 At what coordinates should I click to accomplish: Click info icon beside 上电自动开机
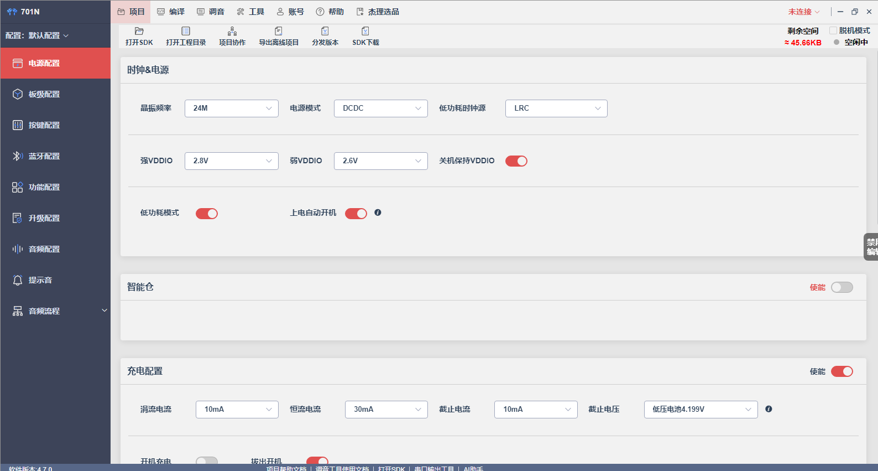(x=378, y=213)
